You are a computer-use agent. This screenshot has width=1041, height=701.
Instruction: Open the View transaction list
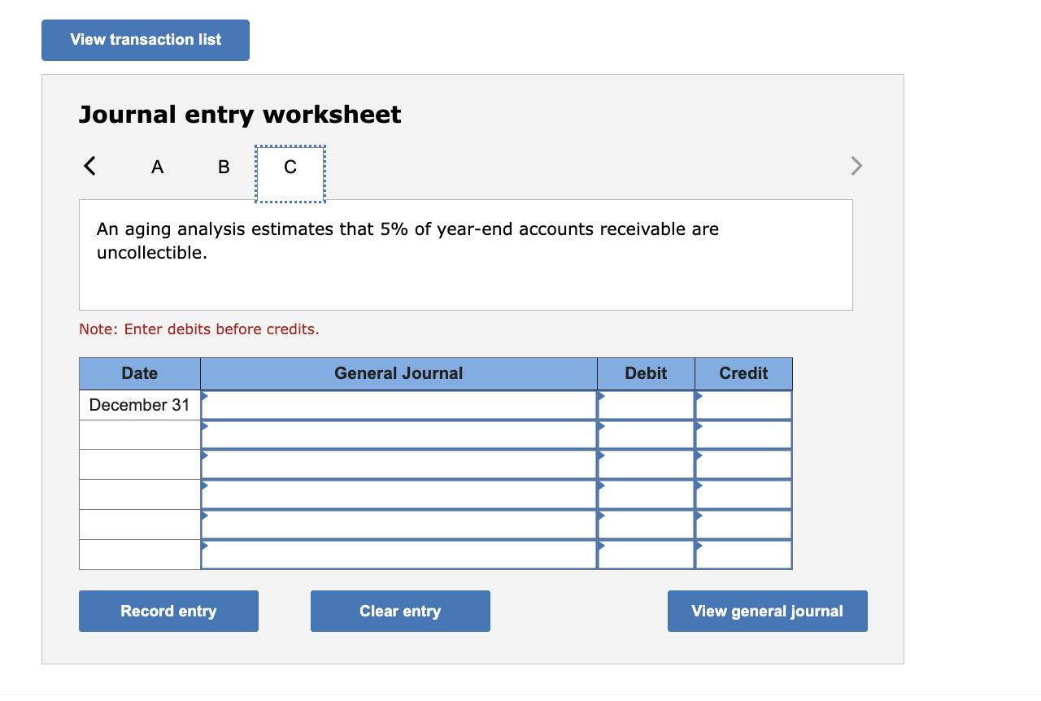145,39
